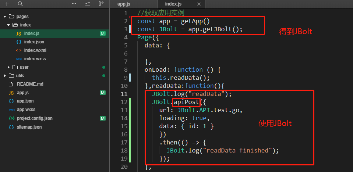Hide the file tree sidebar panel
The image size is (353, 172).
pyautogui.click(x=101, y=4)
